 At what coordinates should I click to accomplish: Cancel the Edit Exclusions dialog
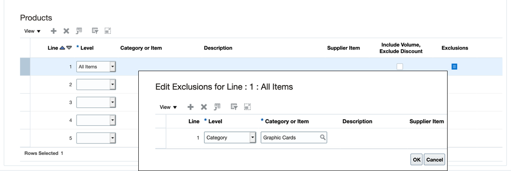(x=434, y=160)
